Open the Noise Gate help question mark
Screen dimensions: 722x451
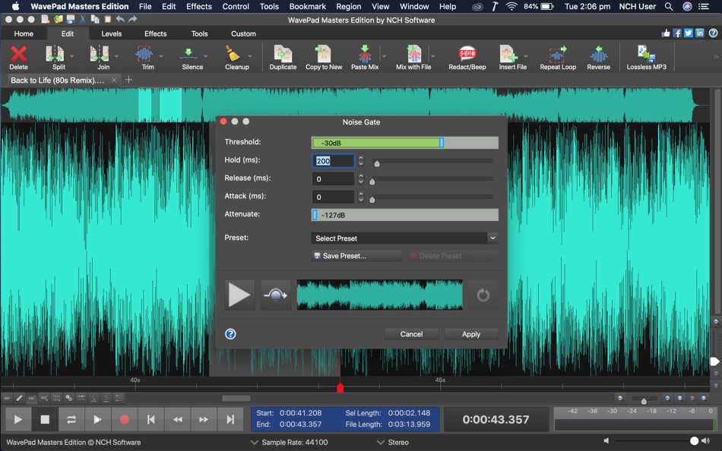coord(230,334)
